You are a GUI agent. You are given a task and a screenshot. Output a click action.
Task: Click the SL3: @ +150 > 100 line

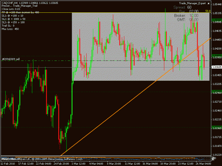coord(13,22)
